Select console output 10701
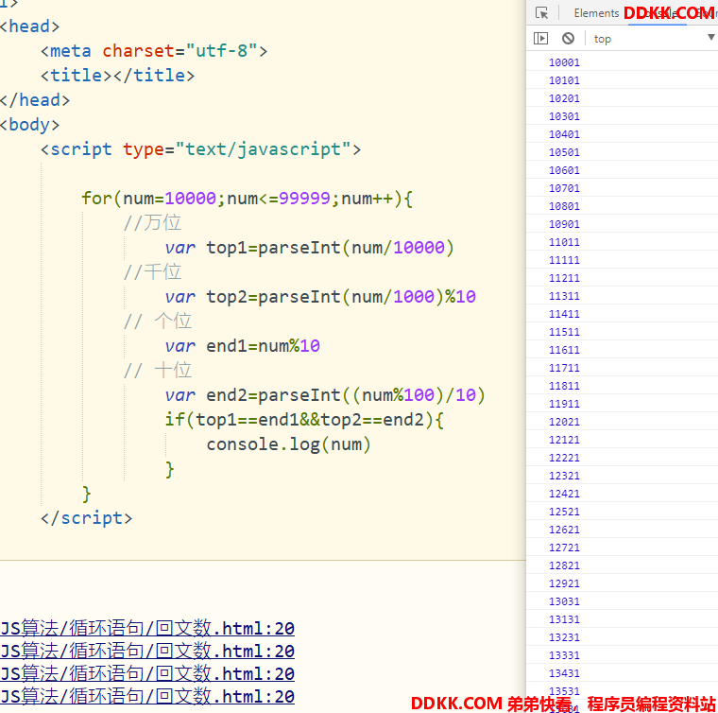Image resolution: width=718 pixels, height=713 pixels. [564, 188]
